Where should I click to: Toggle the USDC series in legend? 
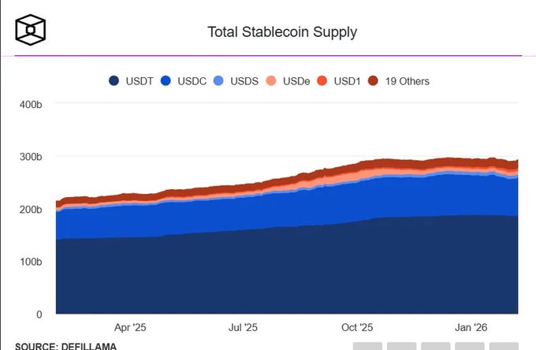tap(182, 81)
